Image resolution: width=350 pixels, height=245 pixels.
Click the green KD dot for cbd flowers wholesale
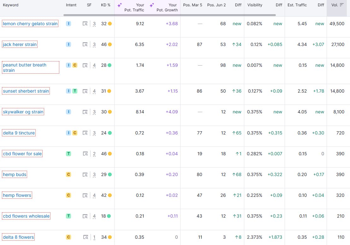point(109,216)
